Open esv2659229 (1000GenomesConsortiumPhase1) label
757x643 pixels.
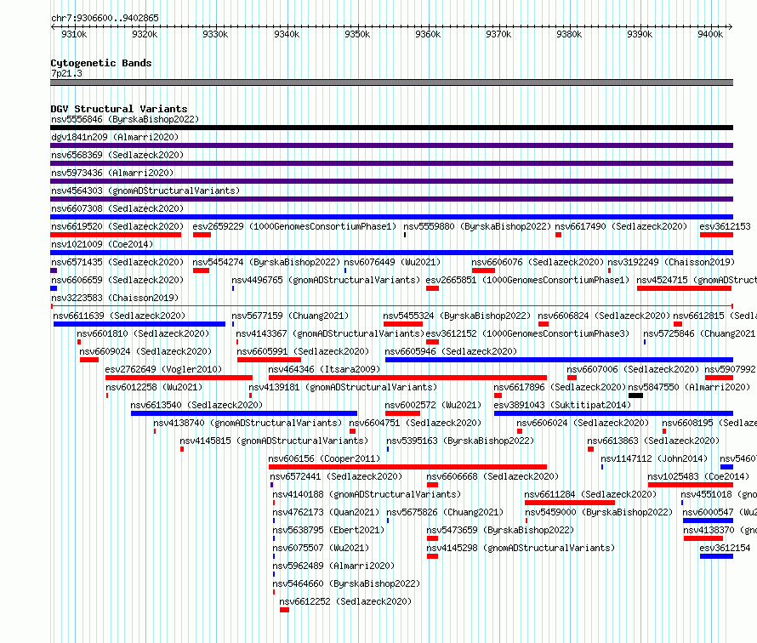[294, 226]
